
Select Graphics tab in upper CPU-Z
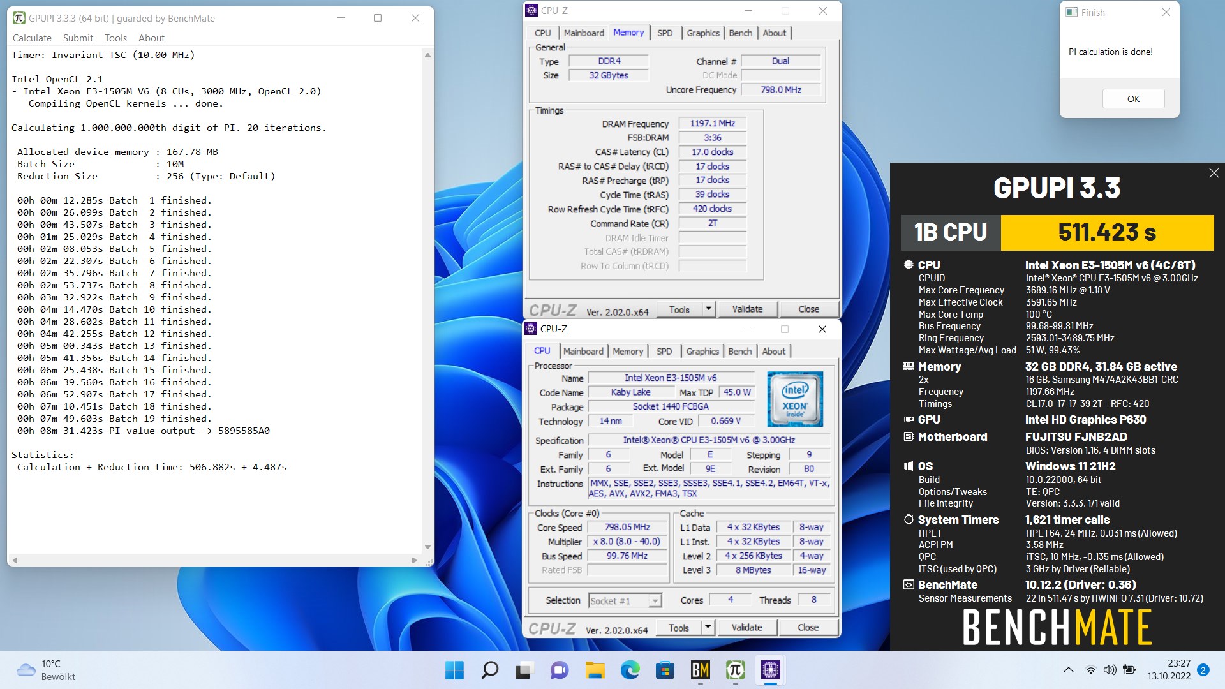click(x=703, y=33)
